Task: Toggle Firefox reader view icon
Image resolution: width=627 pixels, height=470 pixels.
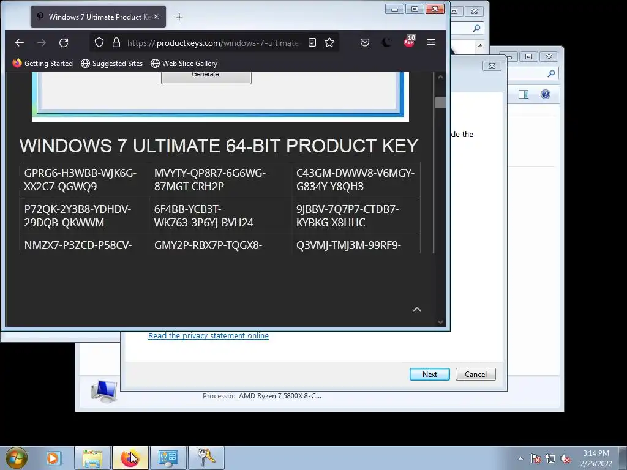Action: pyautogui.click(x=312, y=42)
